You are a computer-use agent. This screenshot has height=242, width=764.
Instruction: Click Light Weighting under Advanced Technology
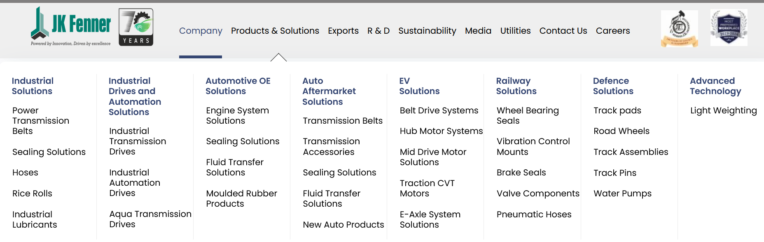724,111
